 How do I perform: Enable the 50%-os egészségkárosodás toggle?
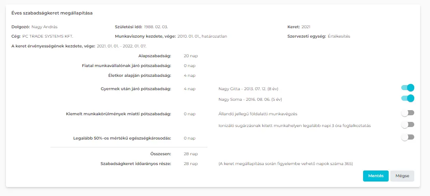coord(408,137)
